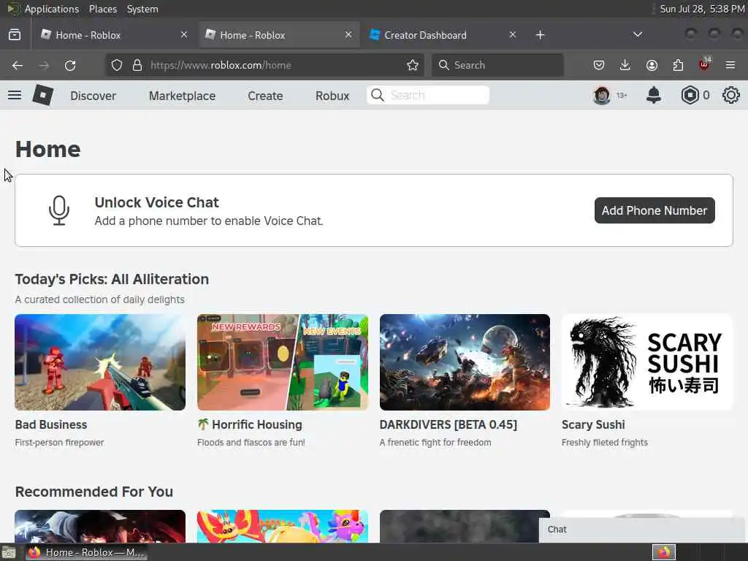This screenshot has height=561, width=748.
Task: Click the Firefox icon in system tray
Action: pyautogui.click(x=664, y=552)
